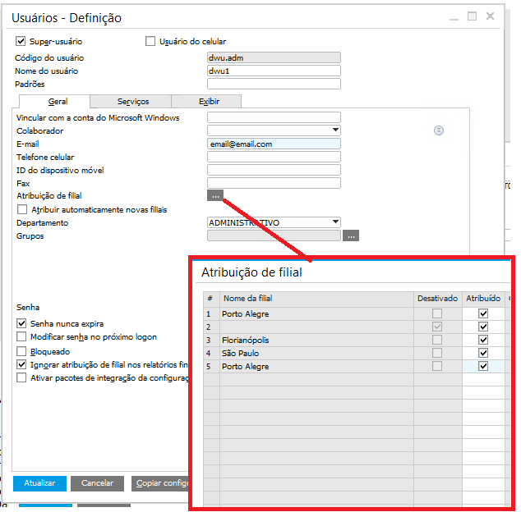Toggle the Super-usuário checkbox
521x512 pixels.
click(x=21, y=41)
